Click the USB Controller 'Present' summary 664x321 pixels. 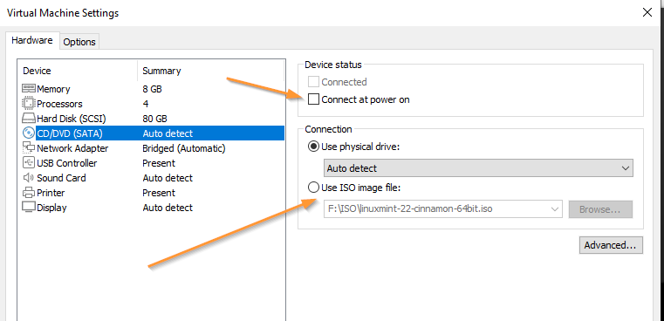pyautogui.click(x=159, y=163)
